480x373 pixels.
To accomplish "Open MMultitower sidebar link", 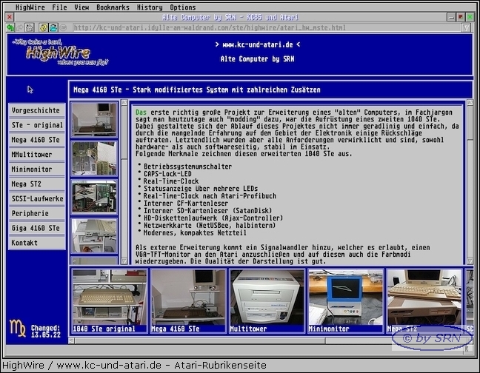I will click(37, 155).
